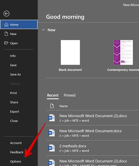139x166 pixels.
Task: Choose Save As in the sidebar
Action: (x=15, y=75)
